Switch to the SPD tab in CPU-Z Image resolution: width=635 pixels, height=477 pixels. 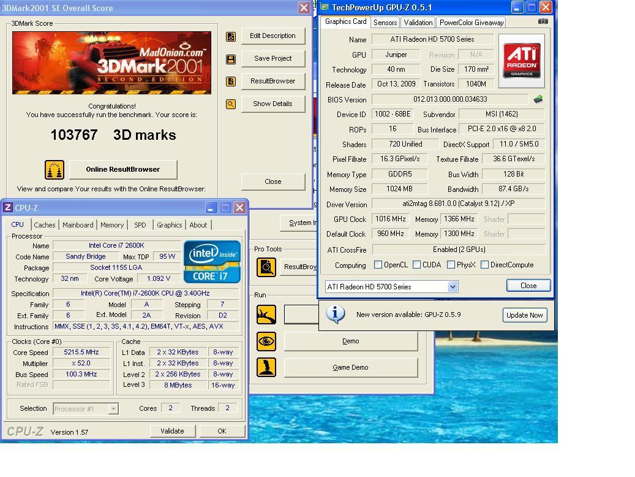140,225
